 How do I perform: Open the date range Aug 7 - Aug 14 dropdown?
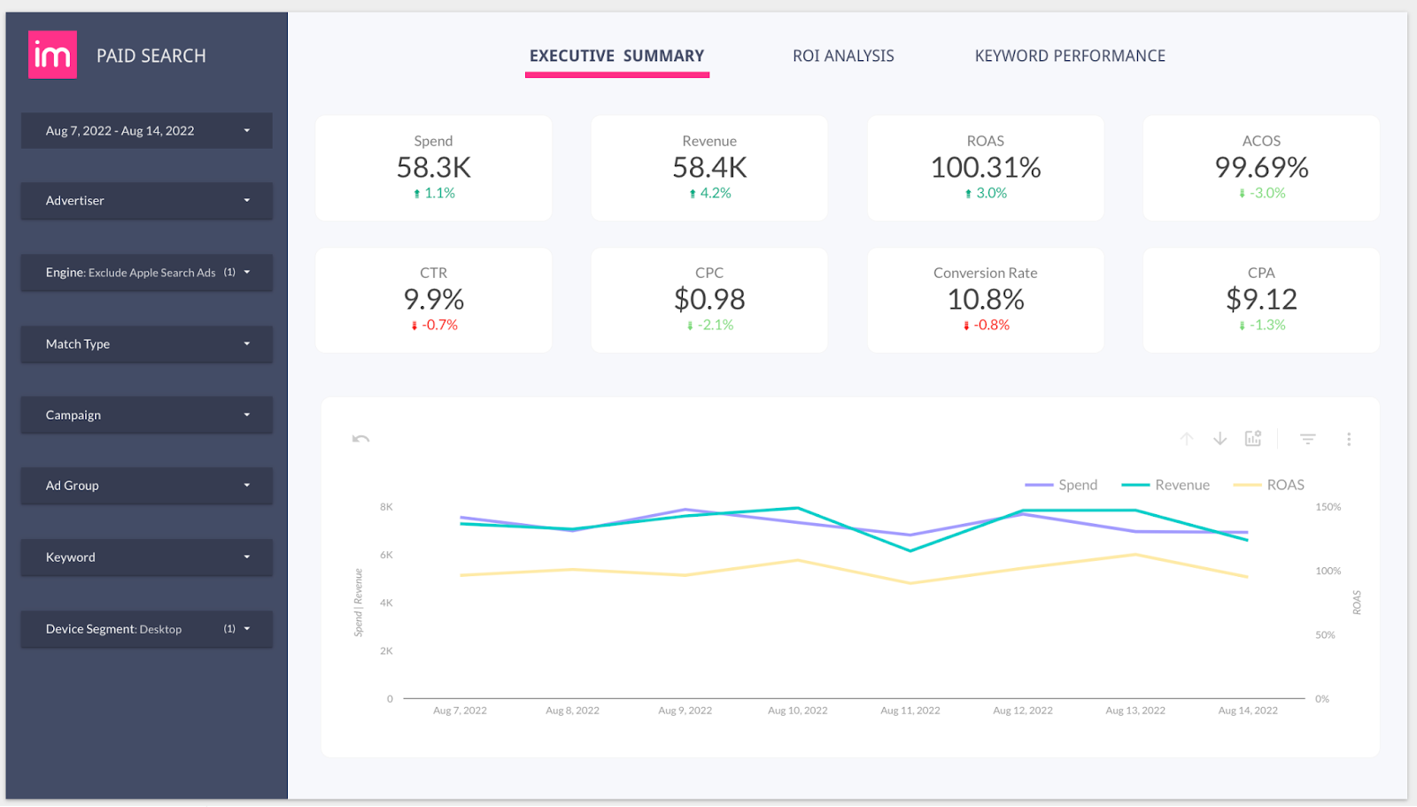[x=147, y=131]
